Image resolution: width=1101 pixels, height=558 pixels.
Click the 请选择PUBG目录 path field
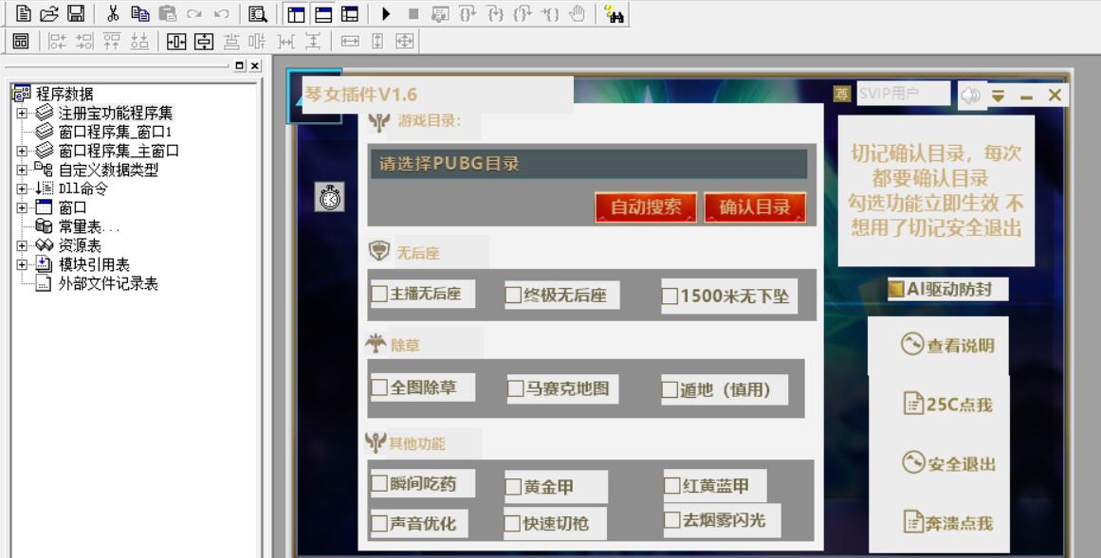tap(588, 164)
